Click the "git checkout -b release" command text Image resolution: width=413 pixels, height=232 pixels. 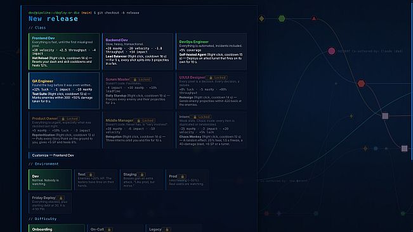(x=118, y=13)
